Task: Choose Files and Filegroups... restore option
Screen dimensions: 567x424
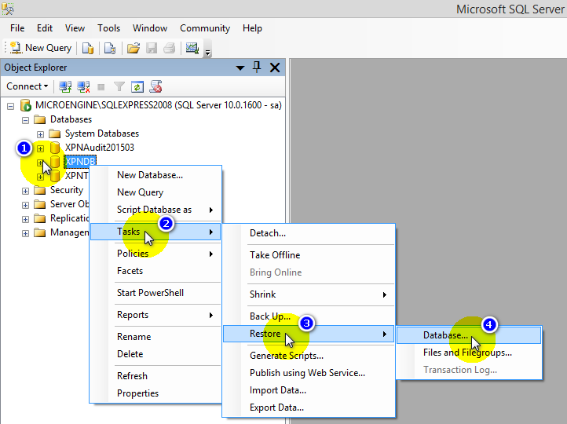Action: (x=467, y=353)
